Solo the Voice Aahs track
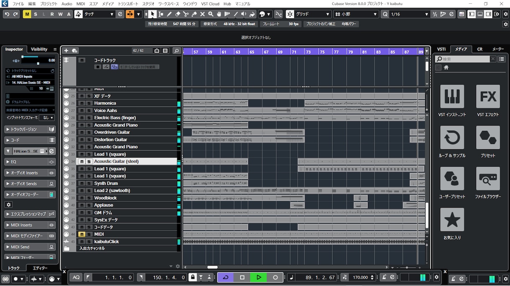Viewport: 510px width, 286px height. tap(89, 110)
